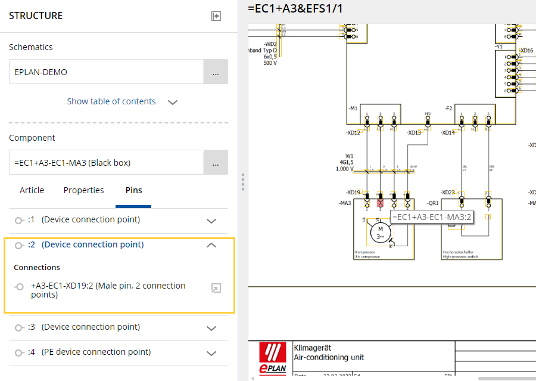Click the motor M 3~ symbol in schematic
The width and height of the screenshot is (536, 381).
coord(381,233)
